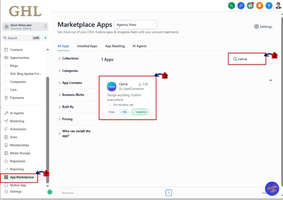Select Opportunities from the sidebar
Viewport: 283px width, 200px height.
pyautogui.click(x=20, y=58)
